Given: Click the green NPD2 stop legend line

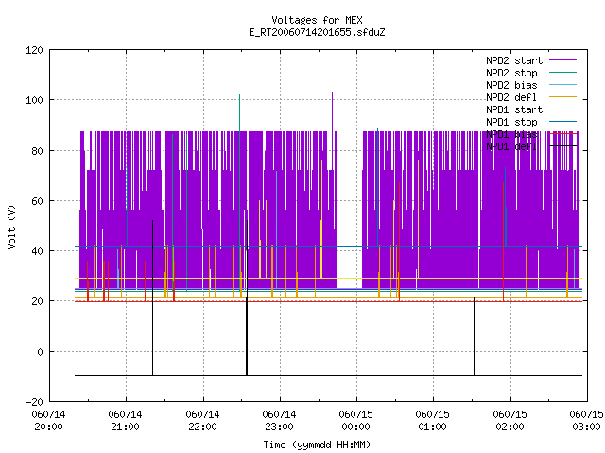Looking at the screenshot, I should (563, 72).
